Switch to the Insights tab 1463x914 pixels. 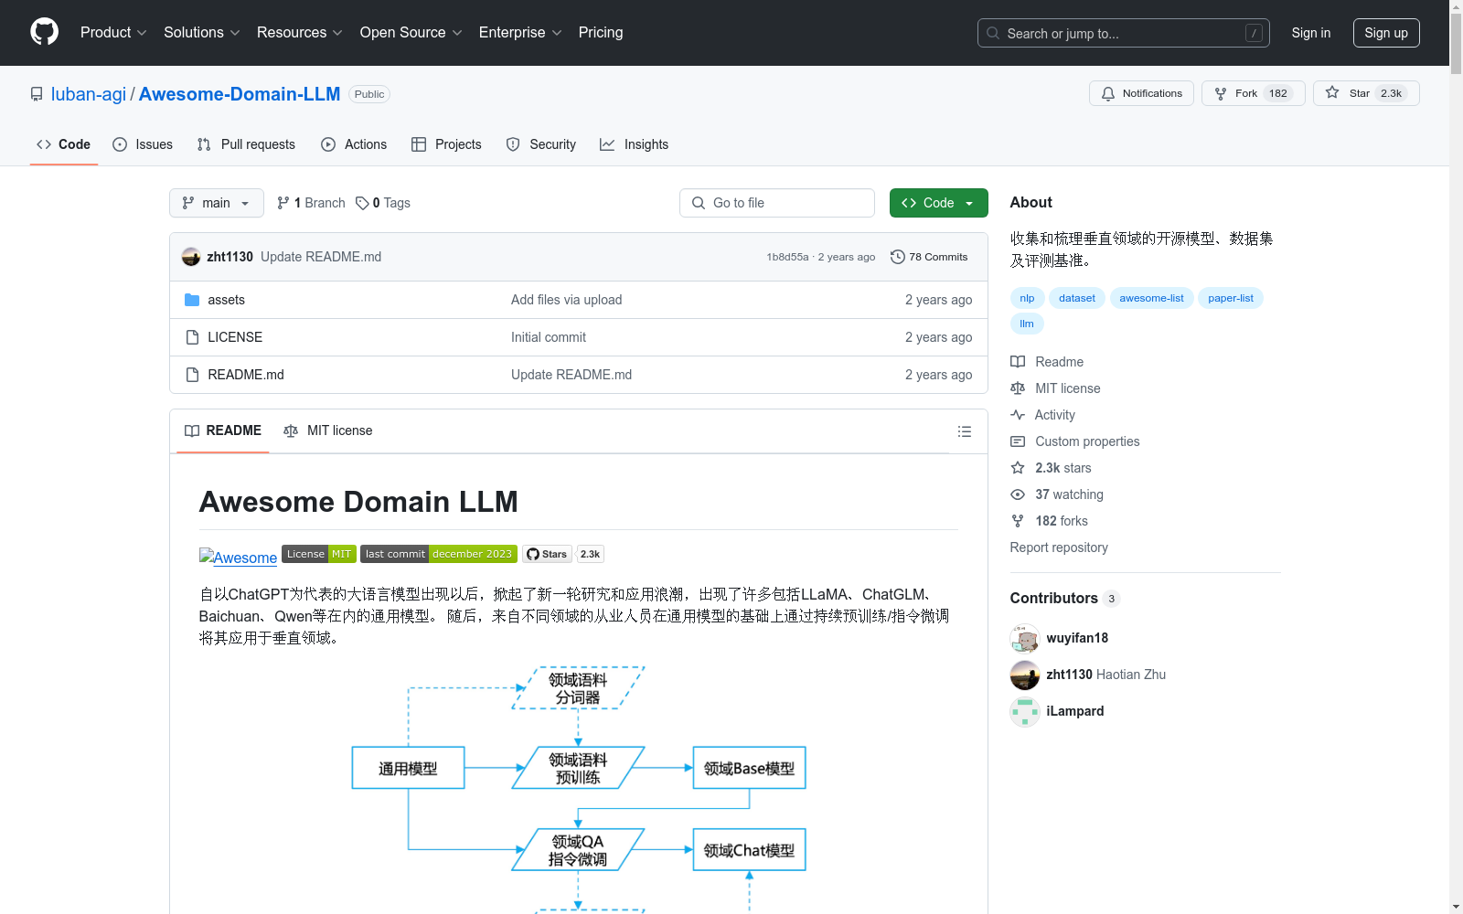tap(635, 144)
